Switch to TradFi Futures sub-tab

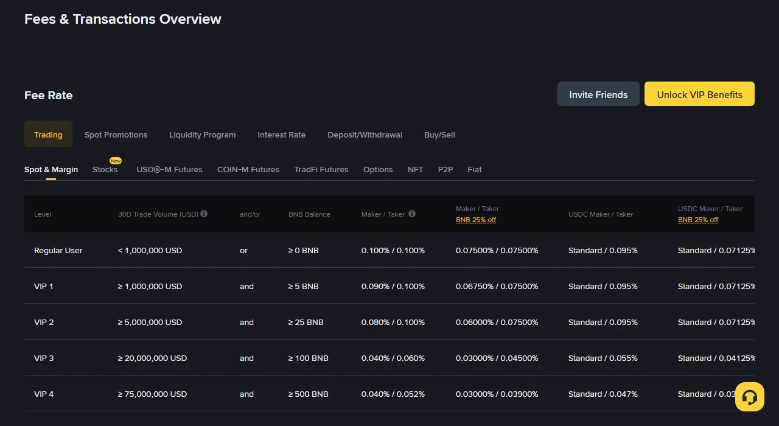tap(321, 169)
